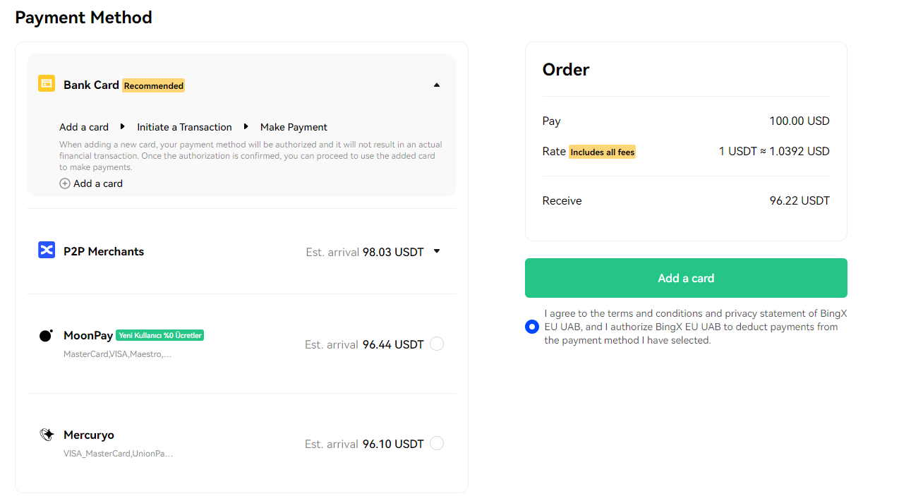Click the P2P Merchants logo icon
Screen dimensions: 899x496
click(47, 250)
